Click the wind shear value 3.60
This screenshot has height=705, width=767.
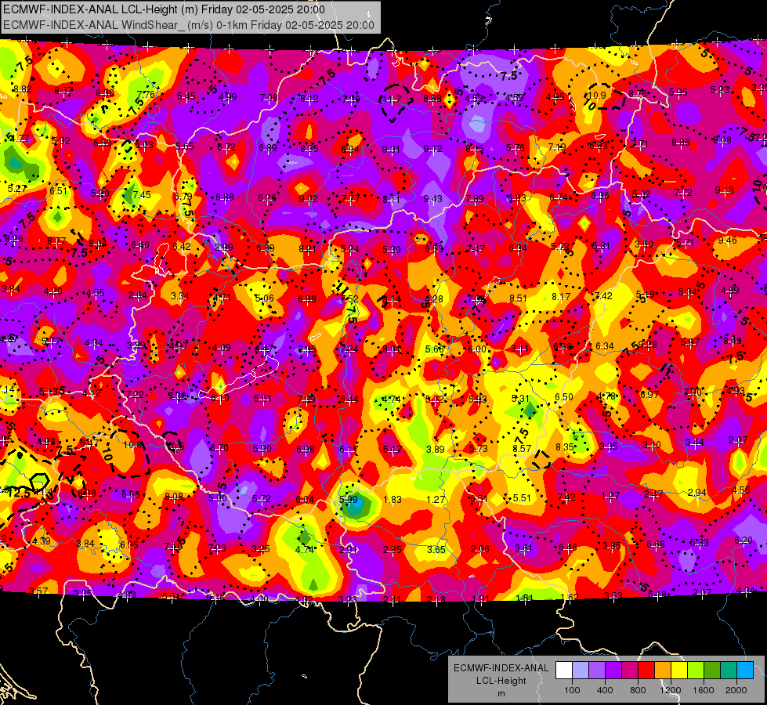644,244
